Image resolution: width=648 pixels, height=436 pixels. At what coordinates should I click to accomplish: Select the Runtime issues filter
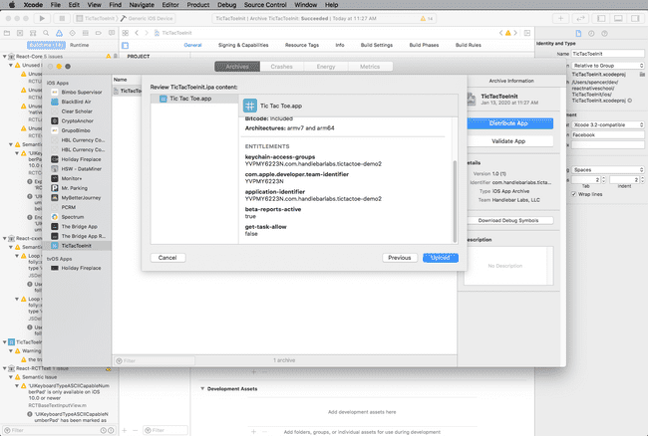80,45
